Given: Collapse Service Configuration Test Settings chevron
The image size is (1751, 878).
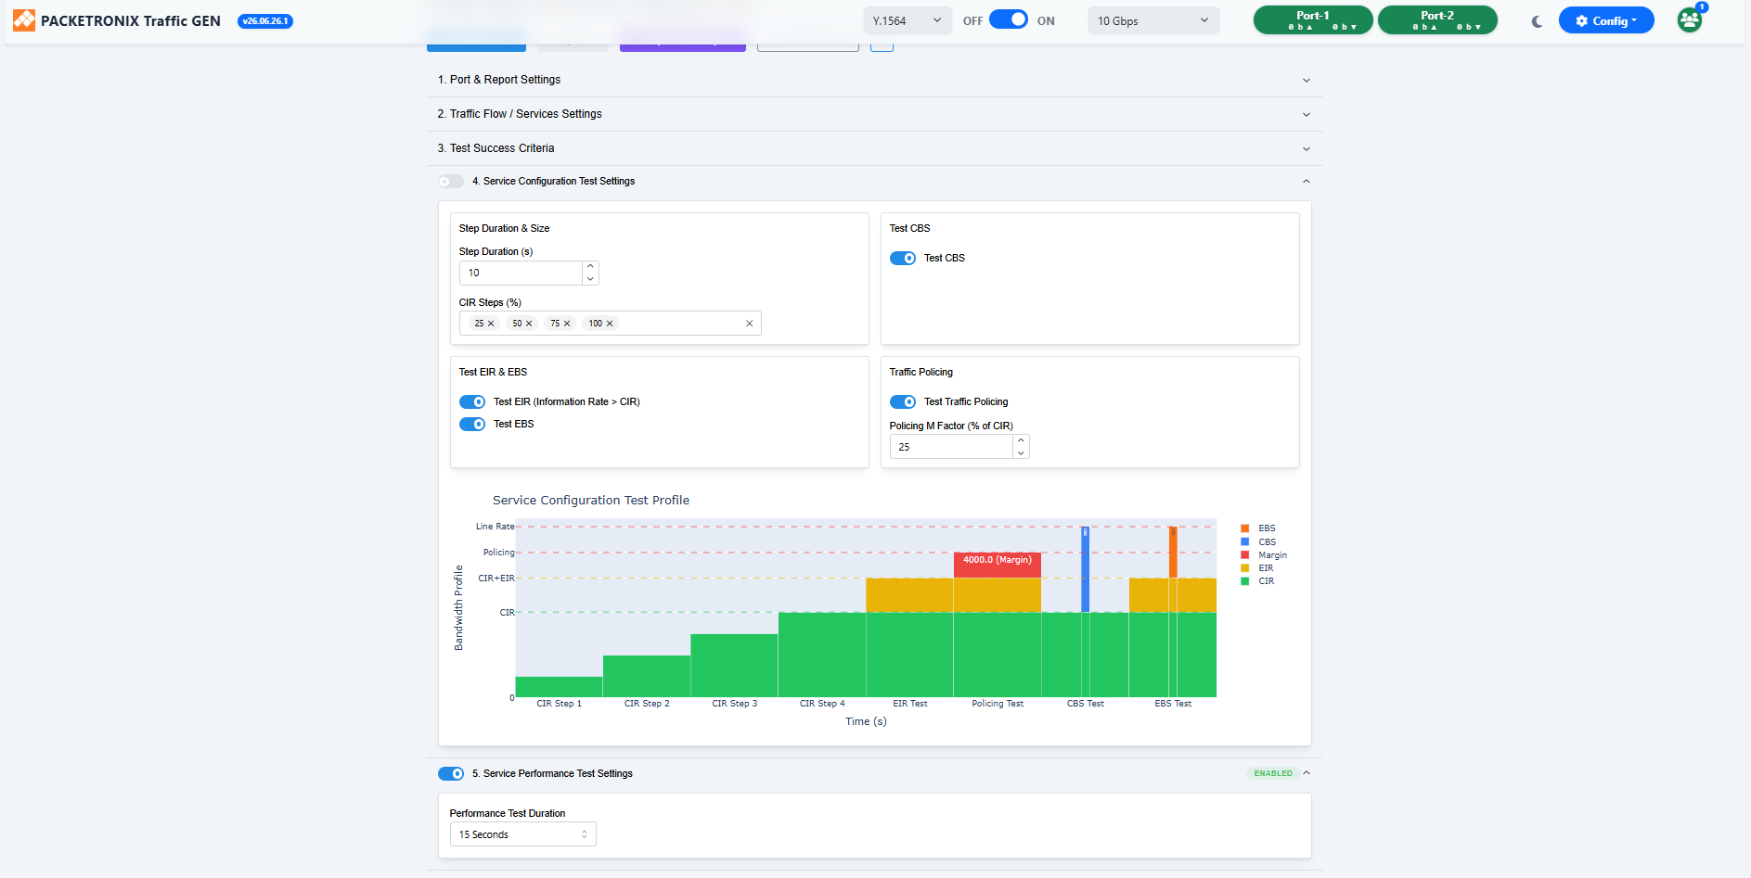Looking at the screenshot, I should tap(1307, 182).
